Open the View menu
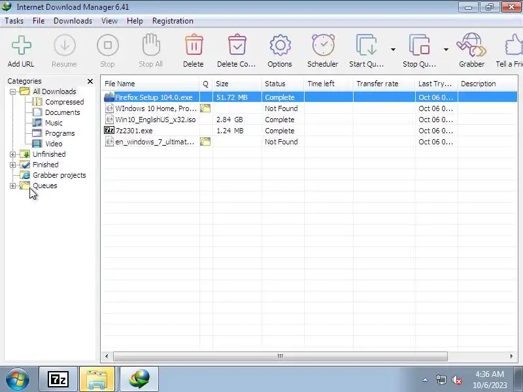The height and width of the screenshot is (392, 523). point(109,21)
